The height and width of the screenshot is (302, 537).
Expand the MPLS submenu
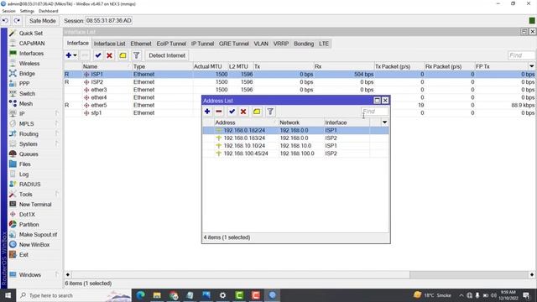[26, 123]
